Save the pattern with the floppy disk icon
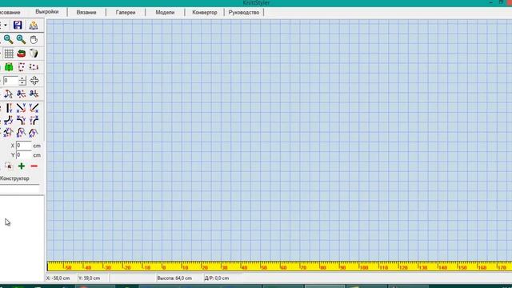 18,25
